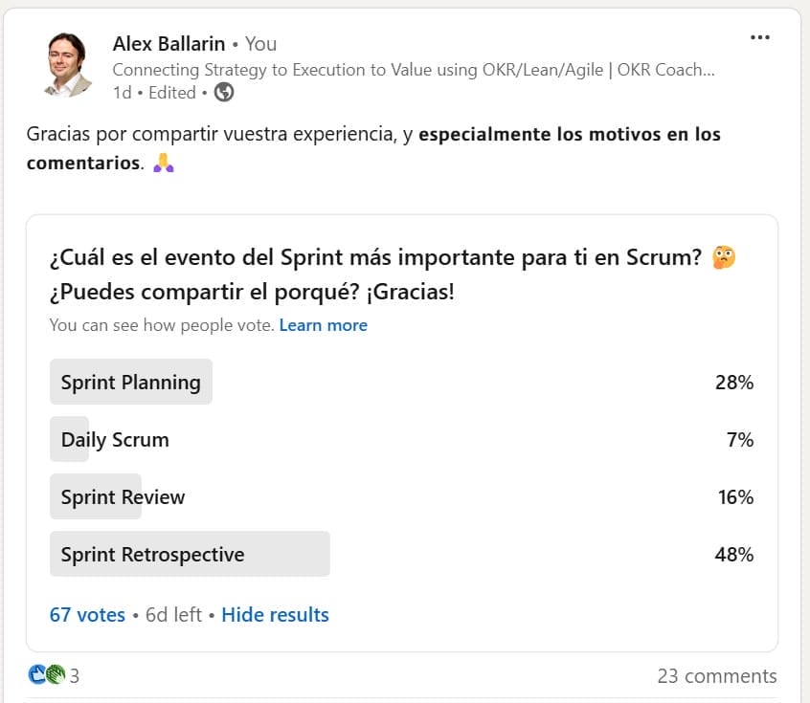Select the Sprint Planning poll option
Viewport: 810px width, 703px height.
[x=131, y=383]
